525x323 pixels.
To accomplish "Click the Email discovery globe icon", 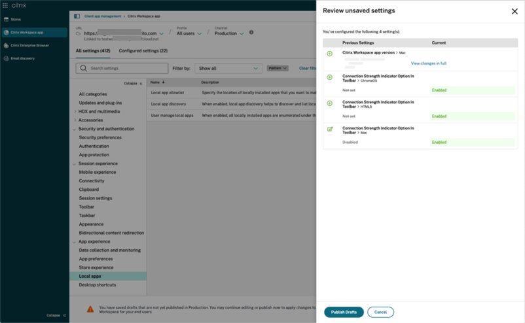I will pos(6,58).
